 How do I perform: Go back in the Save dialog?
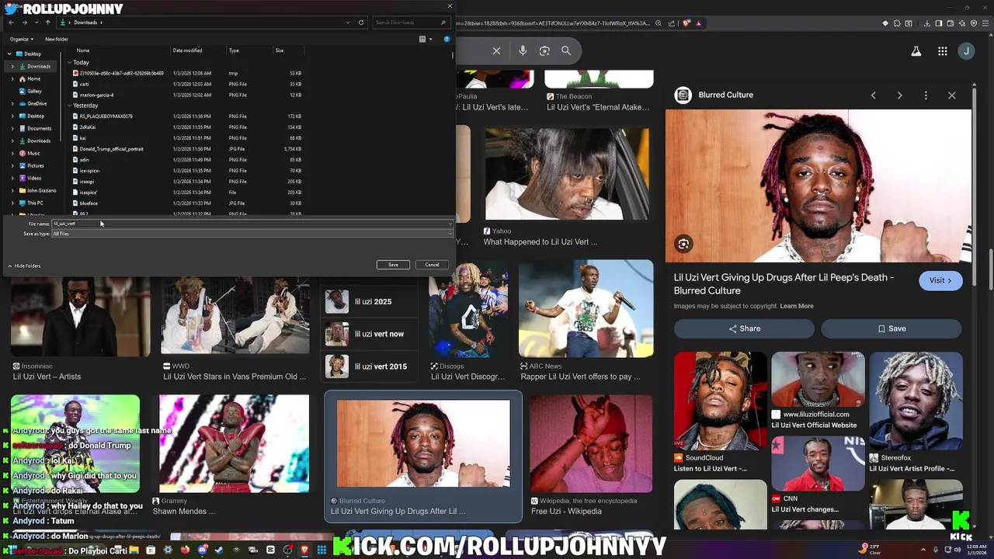coord(12,23)
